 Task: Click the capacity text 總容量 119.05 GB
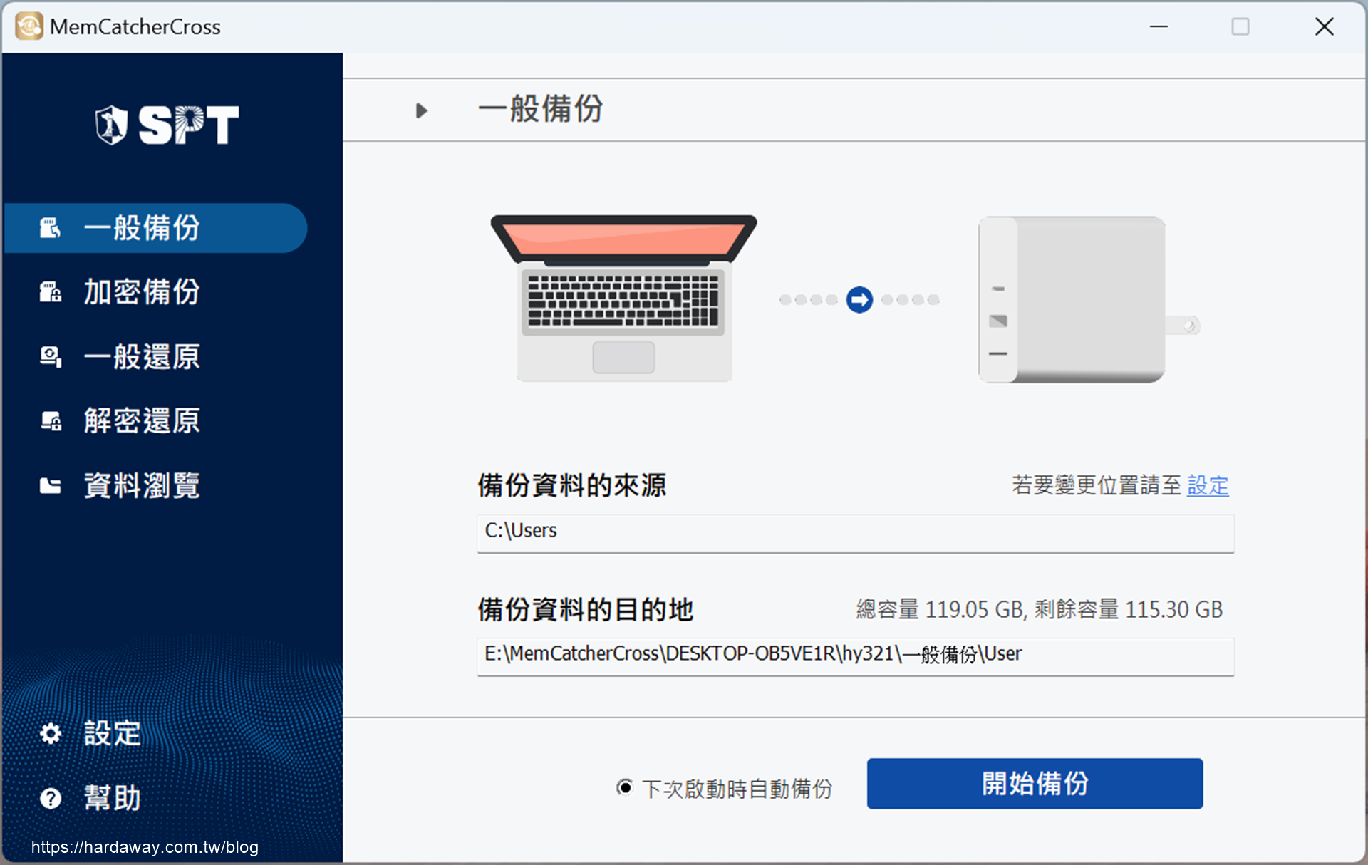pyautogui.click(x=940, y=610)
